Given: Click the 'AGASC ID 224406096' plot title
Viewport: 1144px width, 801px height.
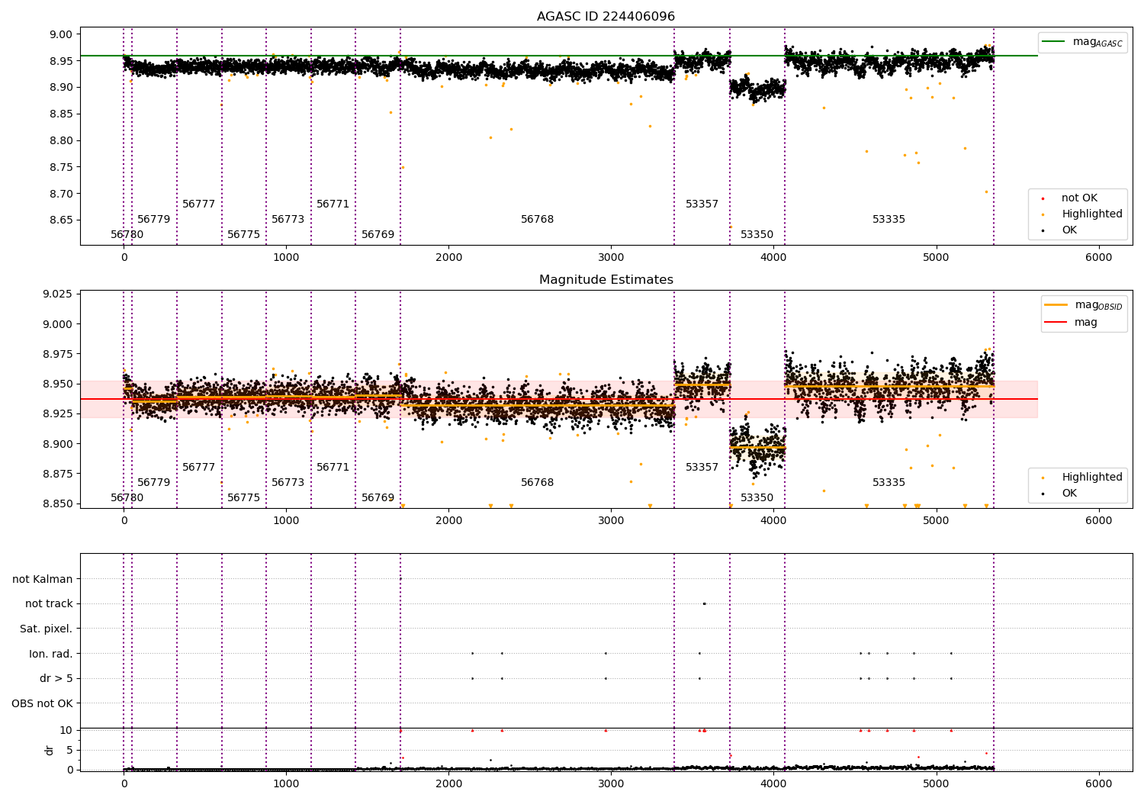Looking at the screenshot, I should (x=606, y=17).
